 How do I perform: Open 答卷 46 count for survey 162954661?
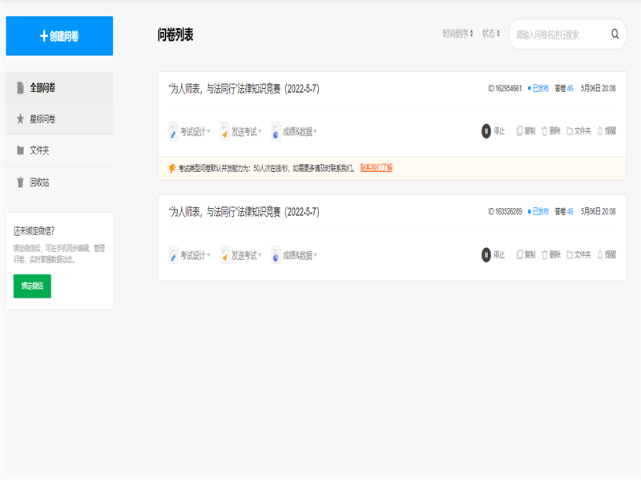tap(564, 89)
